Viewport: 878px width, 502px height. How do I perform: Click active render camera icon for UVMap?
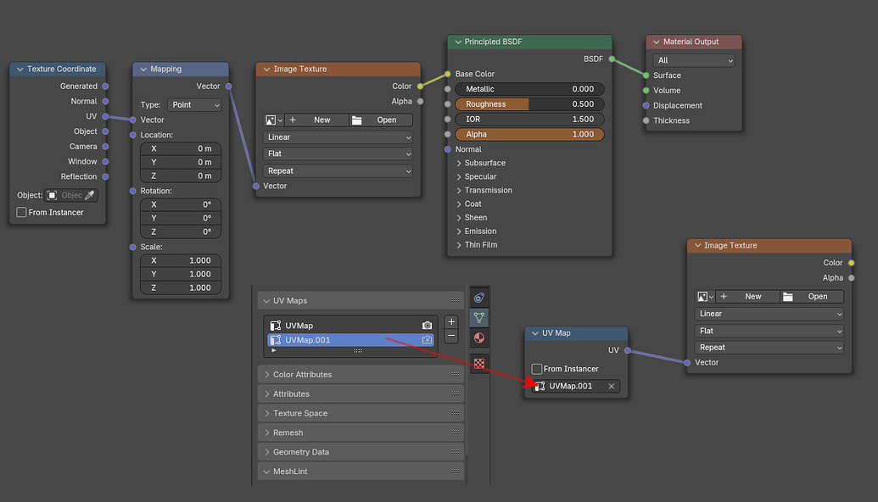click(x=427, y=325)
